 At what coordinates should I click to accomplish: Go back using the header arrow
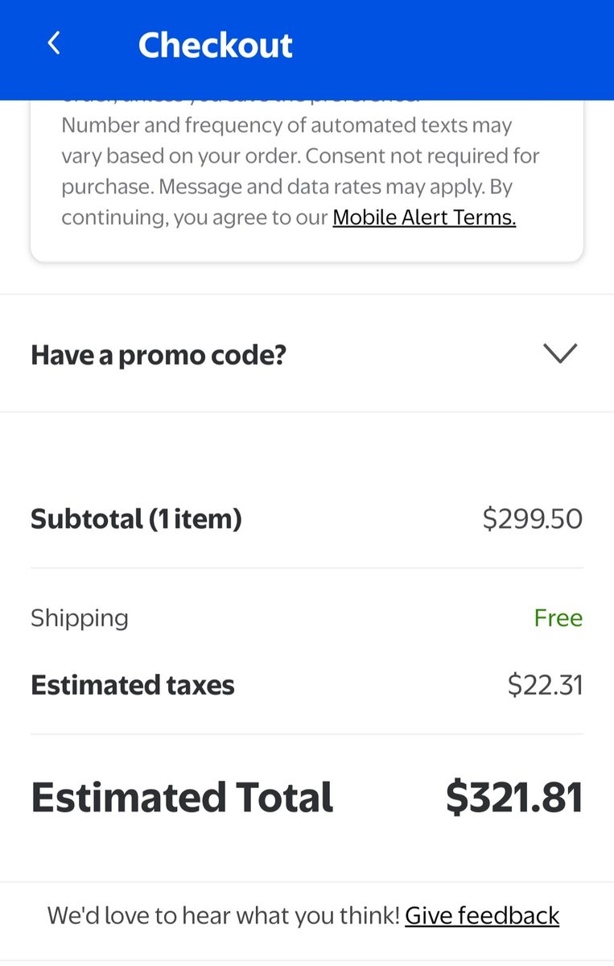(x=54, y=43)
